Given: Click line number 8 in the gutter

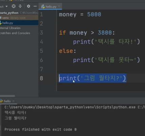Looking at the screenshot, I should (x=41, y=78).
